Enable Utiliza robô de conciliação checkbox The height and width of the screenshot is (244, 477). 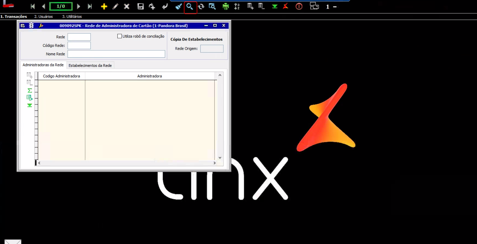[x=120, y=36]
